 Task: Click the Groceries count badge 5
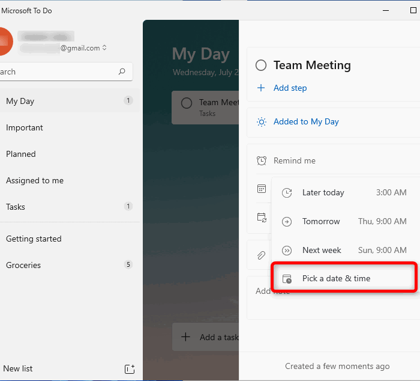pyautogui.click(x=128, y=264)
